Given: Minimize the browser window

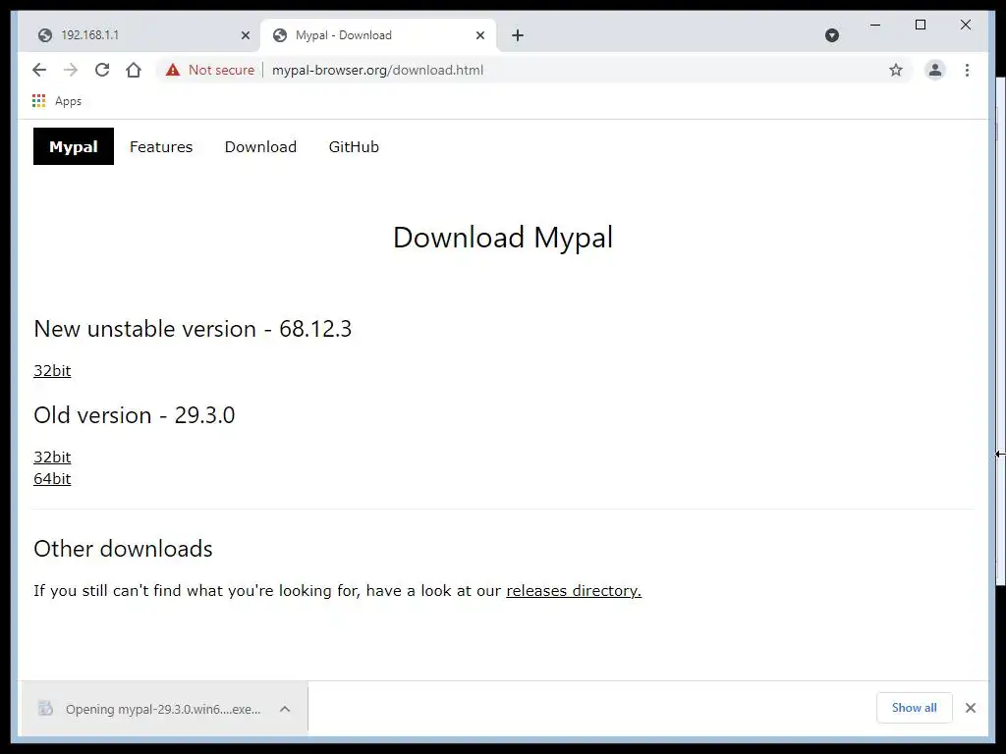Looking at the screenshot, I should (875, 25).
